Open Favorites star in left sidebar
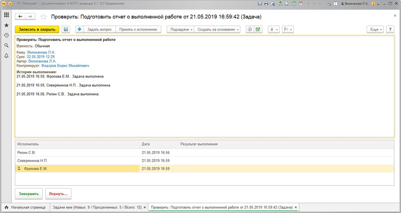Image resolution: width=401 pixels, height=213 pixels. click(x=6, y=25)
